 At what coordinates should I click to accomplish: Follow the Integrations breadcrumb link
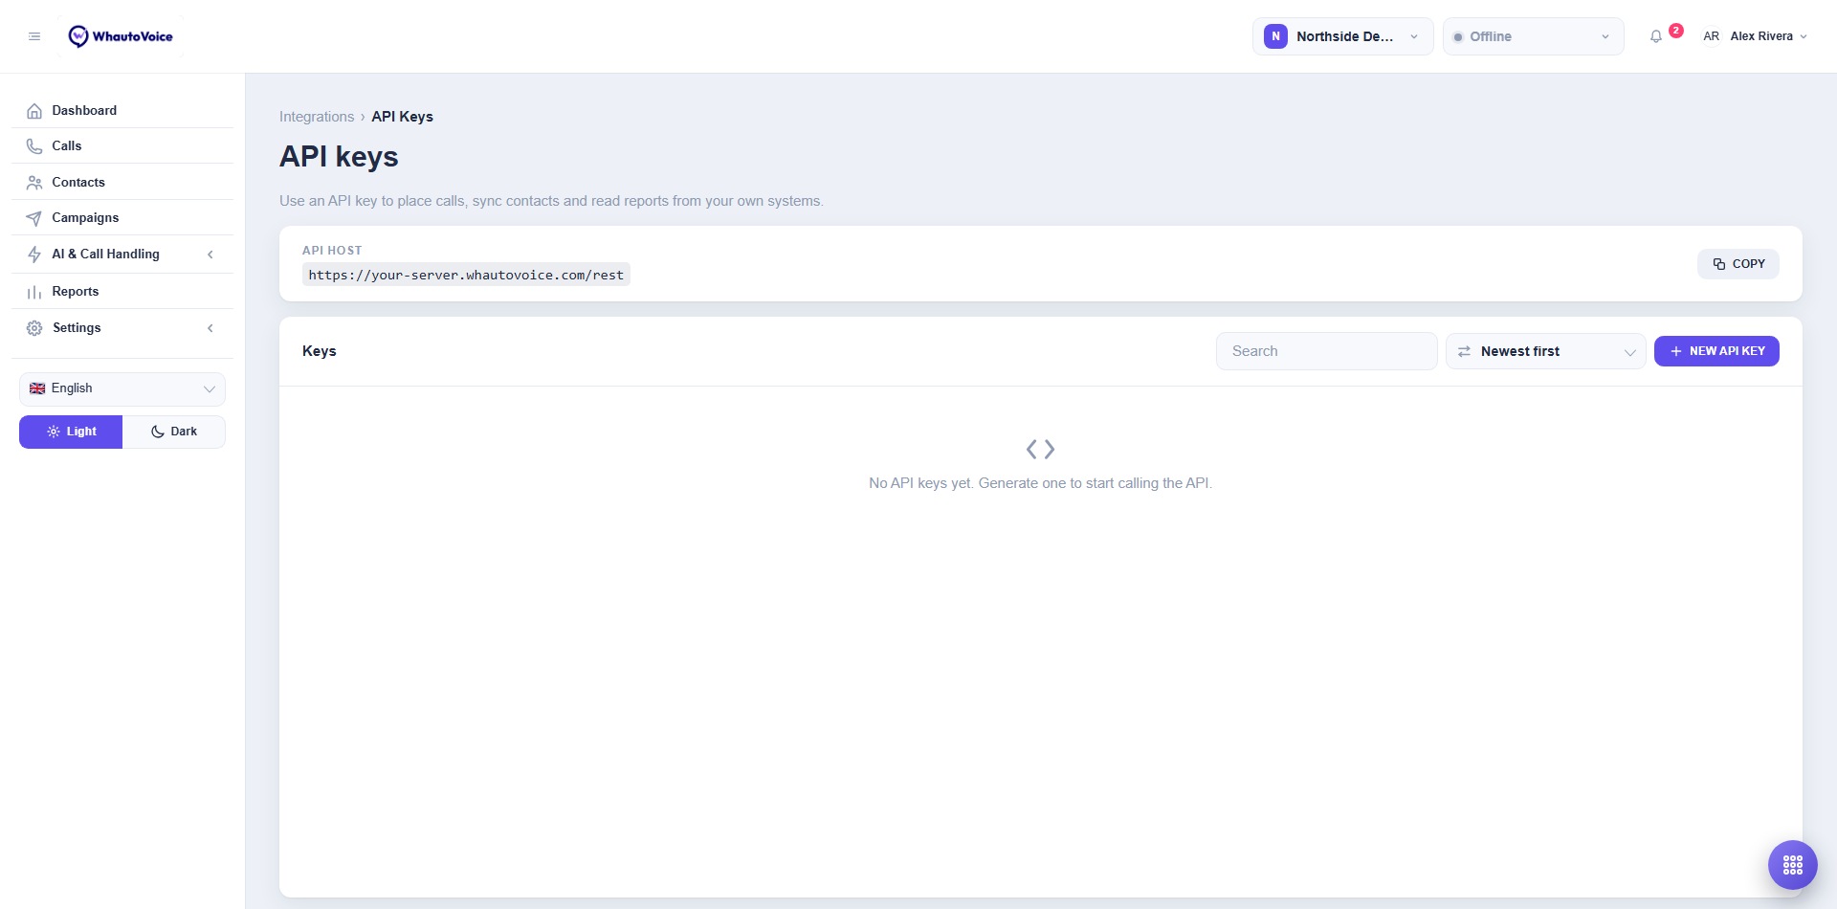[x=317, y=117]
